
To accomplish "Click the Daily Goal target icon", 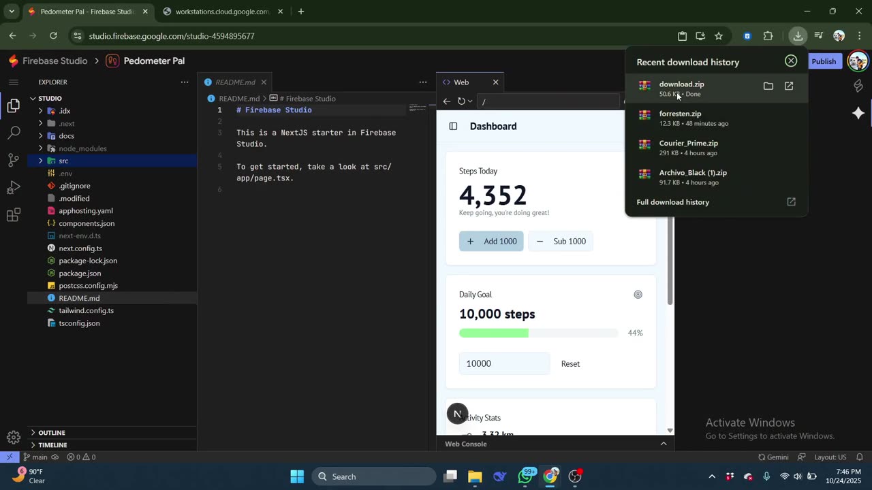I will pyautogui.click(x=638, y=295).
